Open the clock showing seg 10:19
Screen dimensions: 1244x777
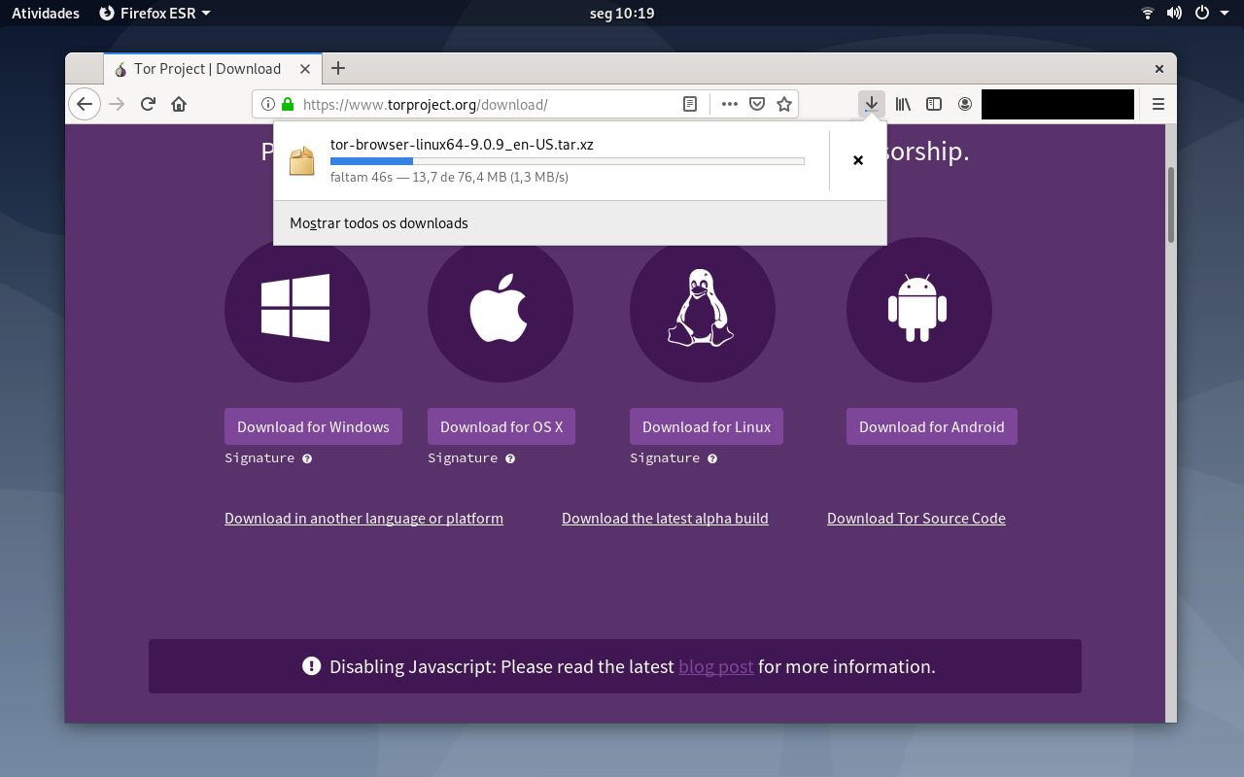tap(622, 13)
